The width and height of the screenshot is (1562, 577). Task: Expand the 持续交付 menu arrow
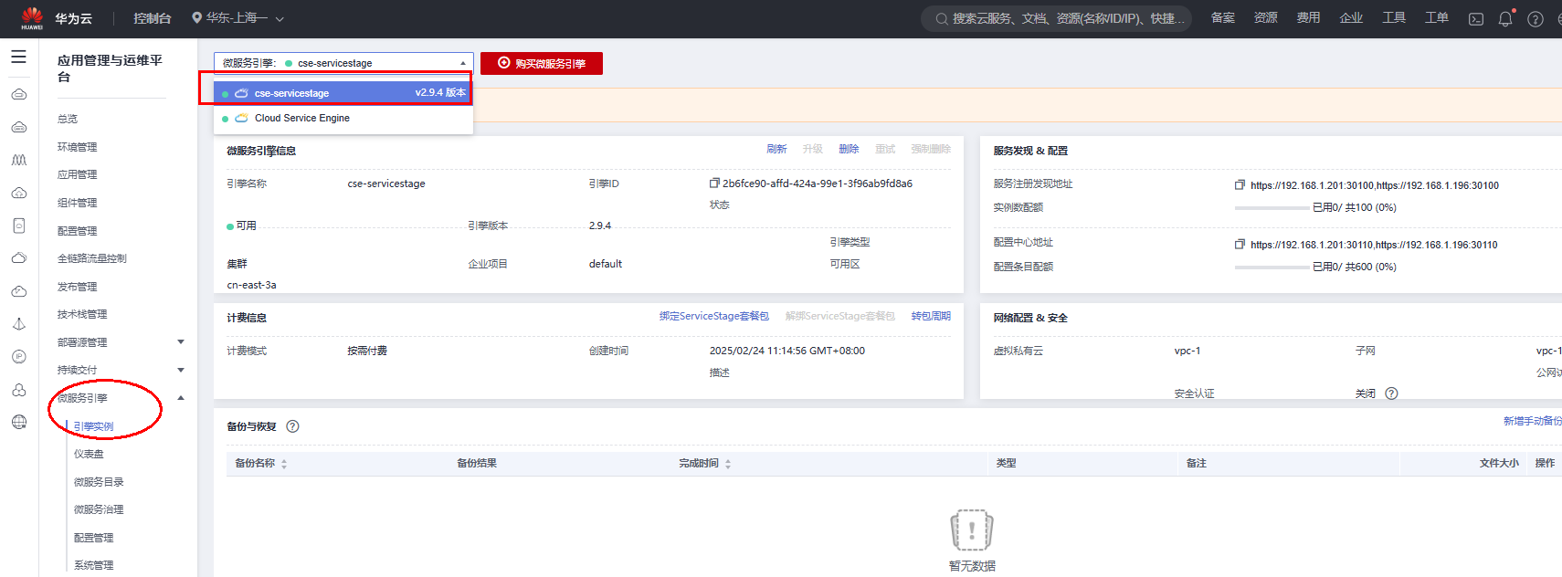[181, 370]
